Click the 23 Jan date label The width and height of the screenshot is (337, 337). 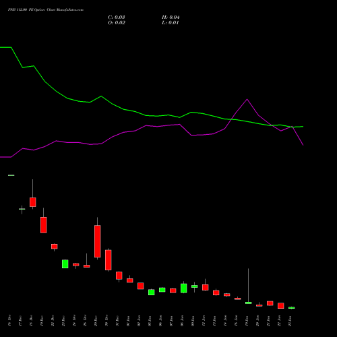(290, 320)
